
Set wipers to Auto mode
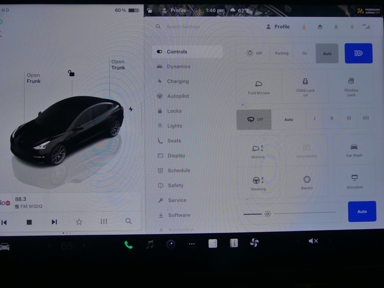(289, 119)
